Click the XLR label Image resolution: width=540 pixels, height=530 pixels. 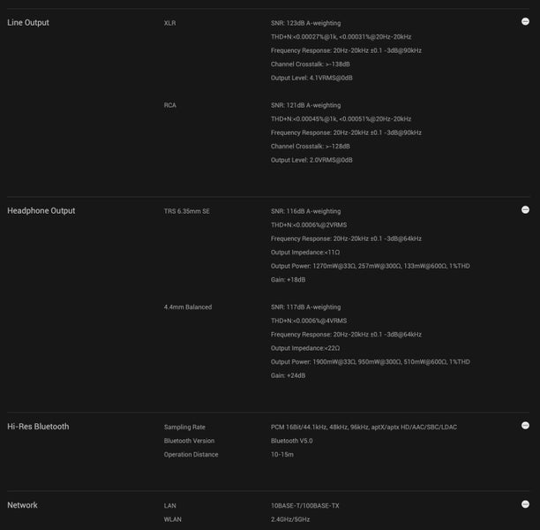pos(170,23)
